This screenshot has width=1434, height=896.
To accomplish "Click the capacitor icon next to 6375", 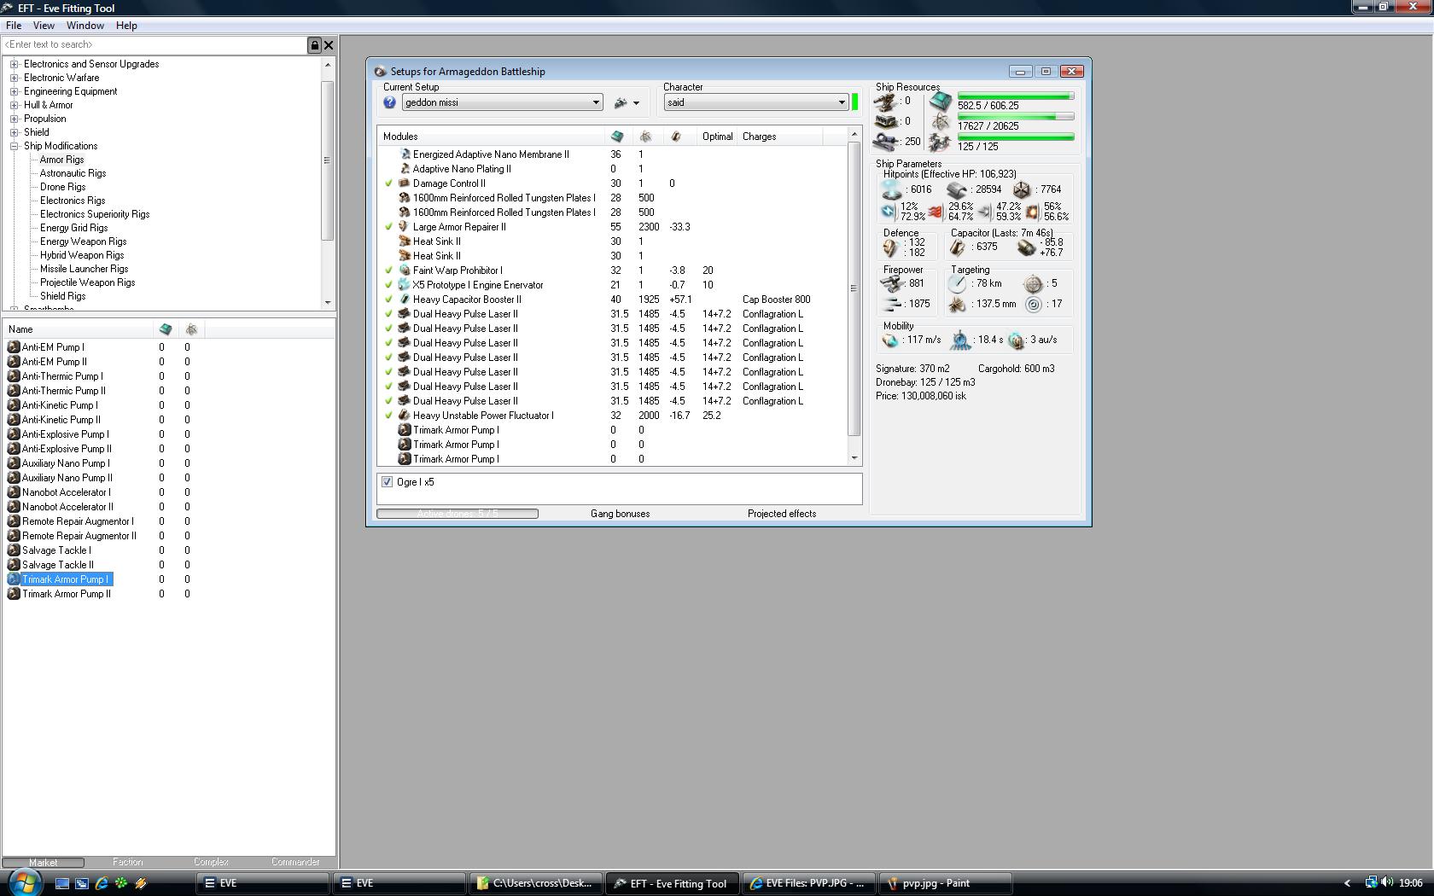I will [958, 247].
